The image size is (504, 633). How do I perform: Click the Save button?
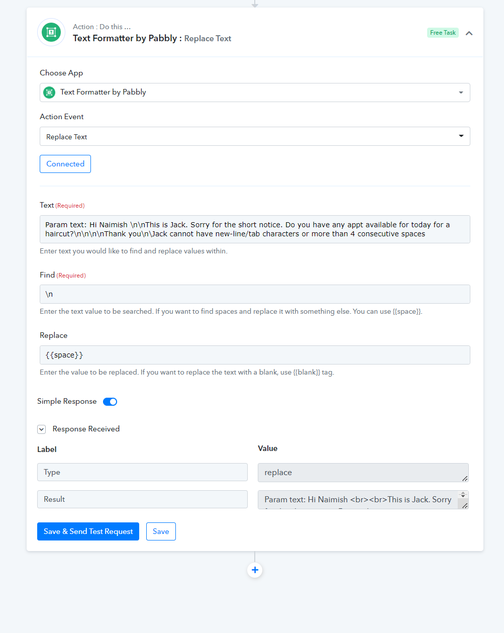161,531
